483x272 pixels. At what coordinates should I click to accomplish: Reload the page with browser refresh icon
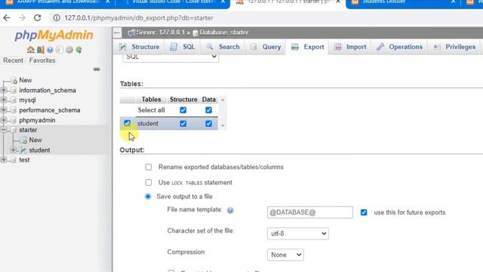click(x=37, y=18)
